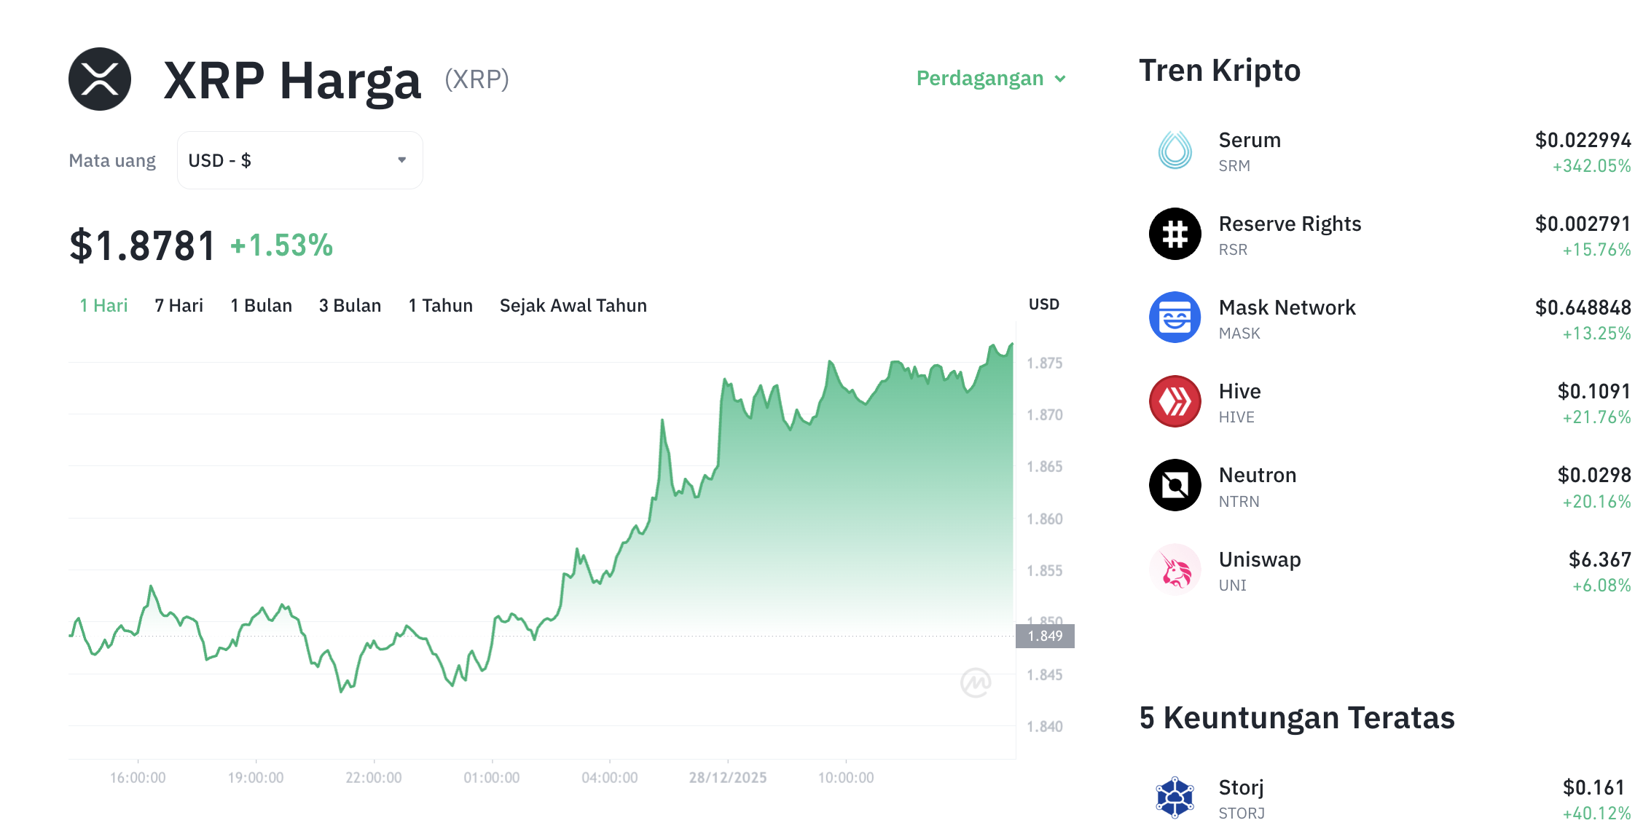Select the Neutron coin icon
The height and width of the screenshot is (839, 1635).
(x=1174, y=485)
